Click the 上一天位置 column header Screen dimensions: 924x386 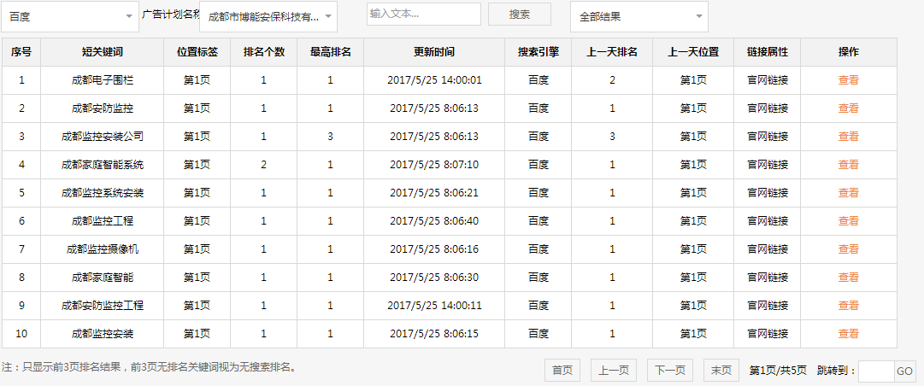point(693,52)
